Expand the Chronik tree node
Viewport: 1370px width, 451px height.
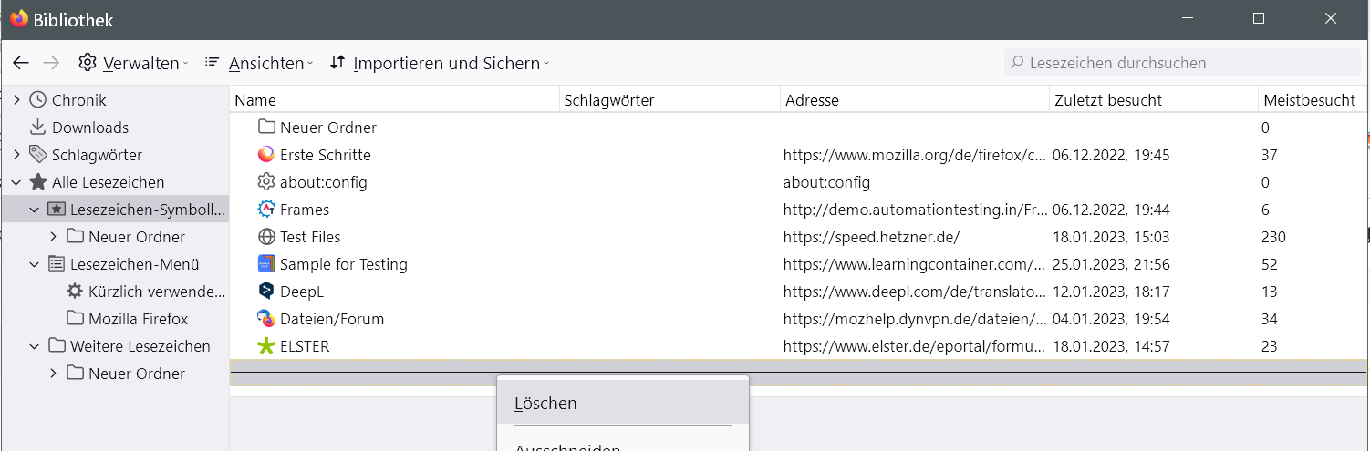pyautogui.click(x=16, y=100)
